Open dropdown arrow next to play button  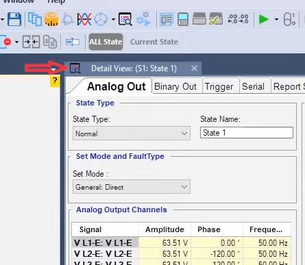click(276, 19)
